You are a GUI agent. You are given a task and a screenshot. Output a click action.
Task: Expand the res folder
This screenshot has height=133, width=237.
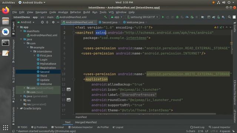coord(21,100)
